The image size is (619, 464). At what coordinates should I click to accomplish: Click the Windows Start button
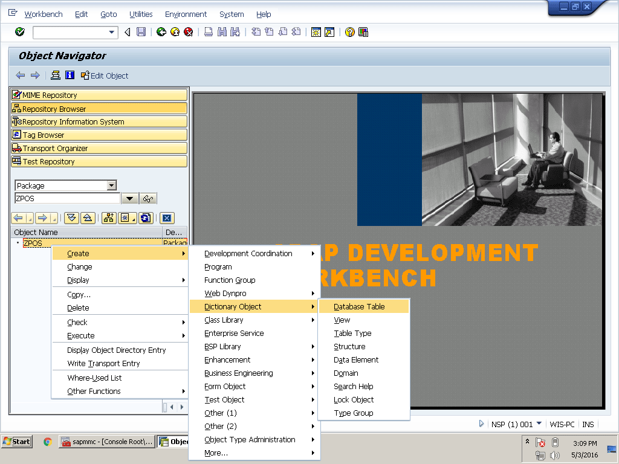coord(17,442)
